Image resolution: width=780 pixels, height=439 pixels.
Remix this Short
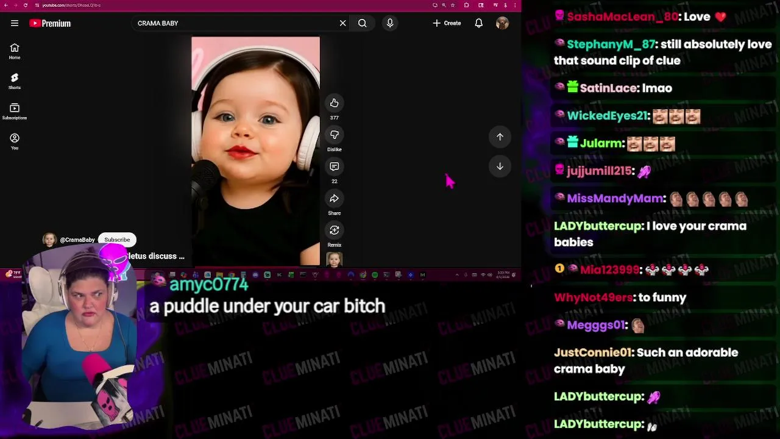[334, 230]
